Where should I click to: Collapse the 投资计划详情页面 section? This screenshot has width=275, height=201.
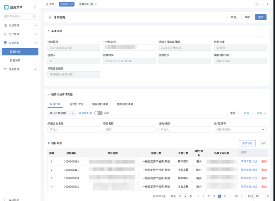(x=48, y=94)
